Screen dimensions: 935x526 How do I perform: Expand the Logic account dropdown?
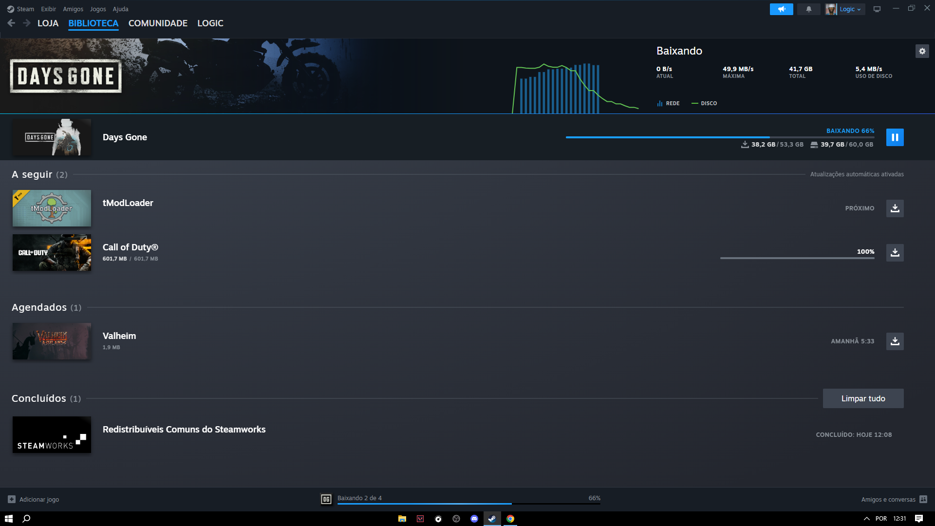(850, 9)
